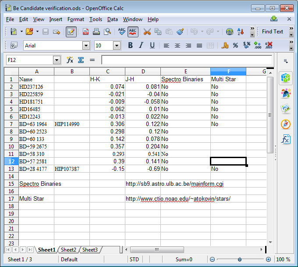Open sidebar Navigator compass icon
The height and width of the screenshot is (267, 298).
(286, 124)
